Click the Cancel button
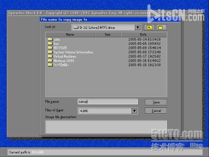The height and width of the screenshot is (157, 209). pos(156,111)
